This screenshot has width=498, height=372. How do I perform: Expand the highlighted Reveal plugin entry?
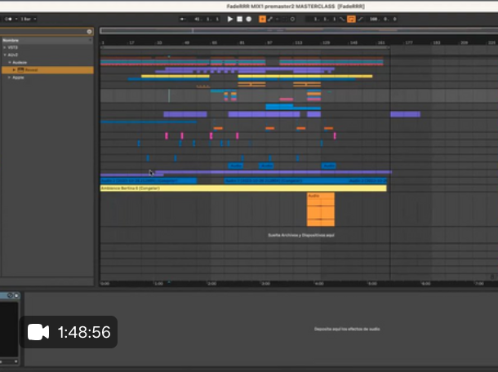point(14,70)
